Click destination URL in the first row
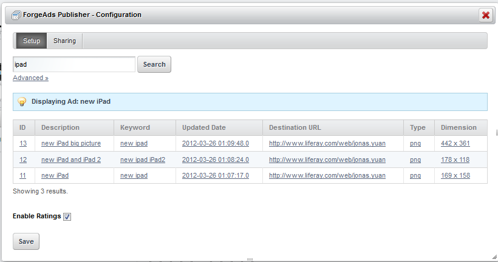The image size is (498, 262). [327, 143]
